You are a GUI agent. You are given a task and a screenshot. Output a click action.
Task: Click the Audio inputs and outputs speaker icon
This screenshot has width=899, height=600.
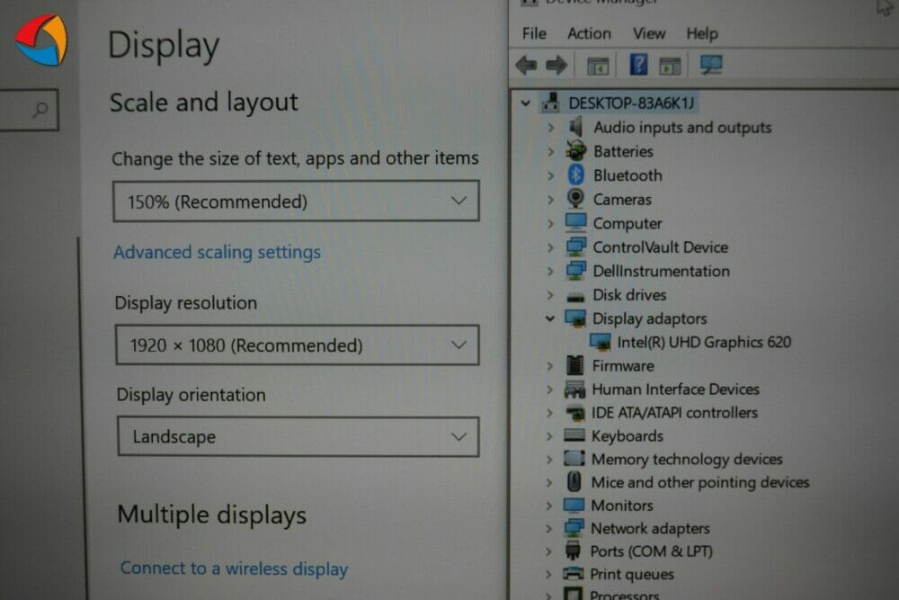click(575, 127)
